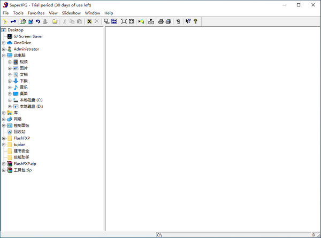Expand the OneDrive tree node

point(4,43)
